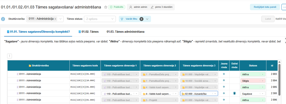286x104 pixels.
Task: Click the id value 2 894
Action: coord(274,80)
